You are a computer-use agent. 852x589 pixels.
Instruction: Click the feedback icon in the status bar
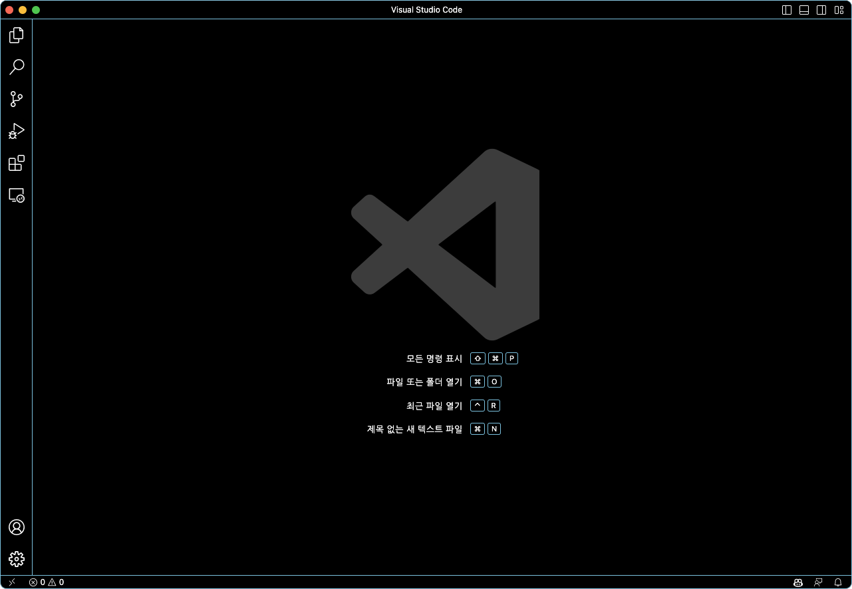(x=818, y=582)
